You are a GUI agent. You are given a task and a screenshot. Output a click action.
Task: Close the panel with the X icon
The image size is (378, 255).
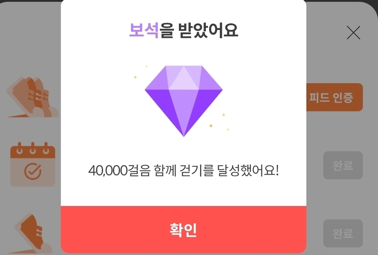tap(353, 32)
